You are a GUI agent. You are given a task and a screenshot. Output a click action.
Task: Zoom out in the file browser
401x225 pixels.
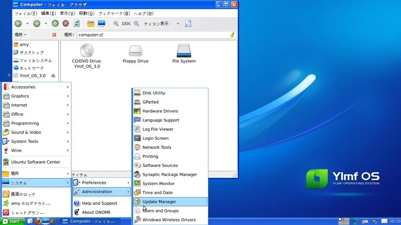[x=116, y=23]
